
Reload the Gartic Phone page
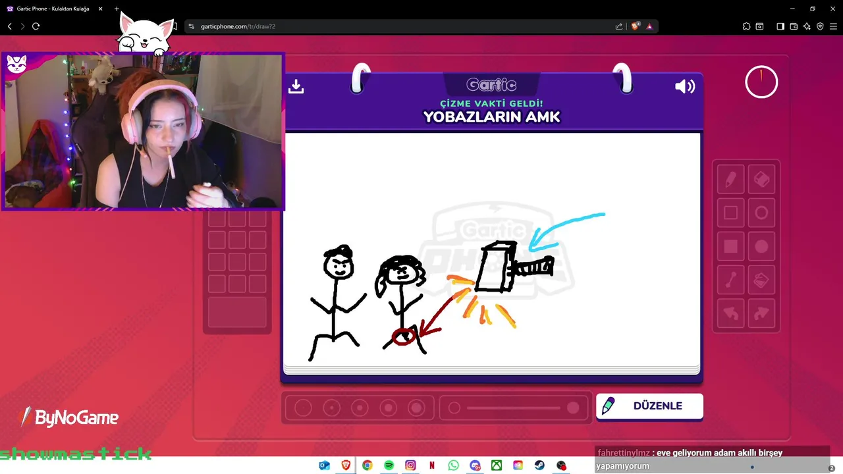point(36,26)
